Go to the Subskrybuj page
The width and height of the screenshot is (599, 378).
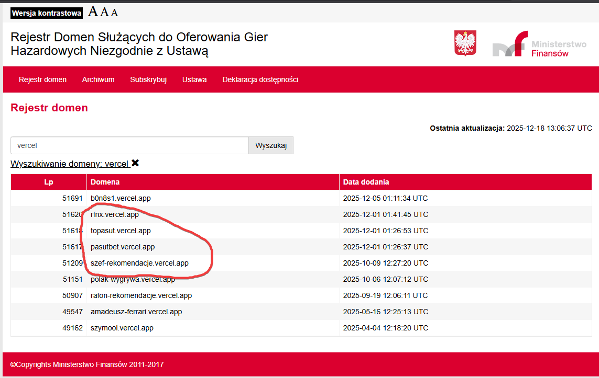[x=148, y=79]
